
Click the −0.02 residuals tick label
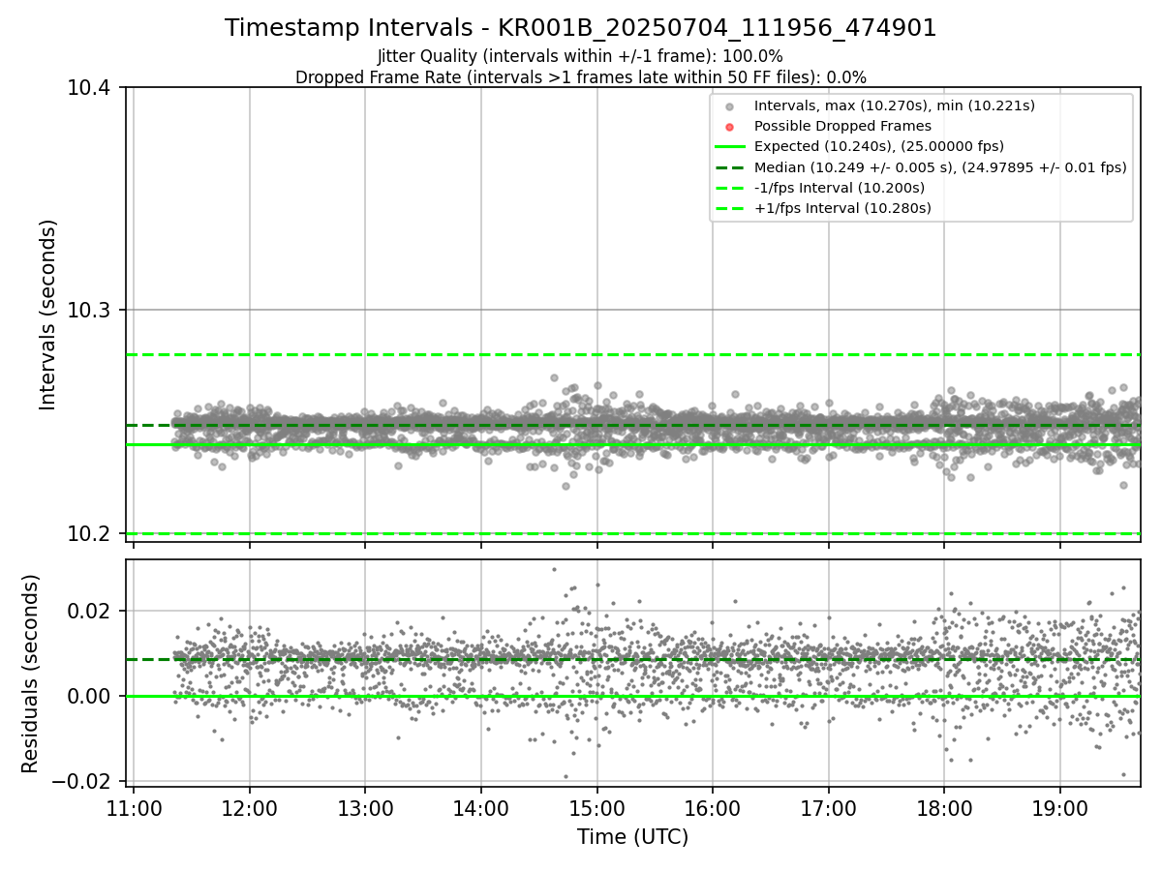83,781
